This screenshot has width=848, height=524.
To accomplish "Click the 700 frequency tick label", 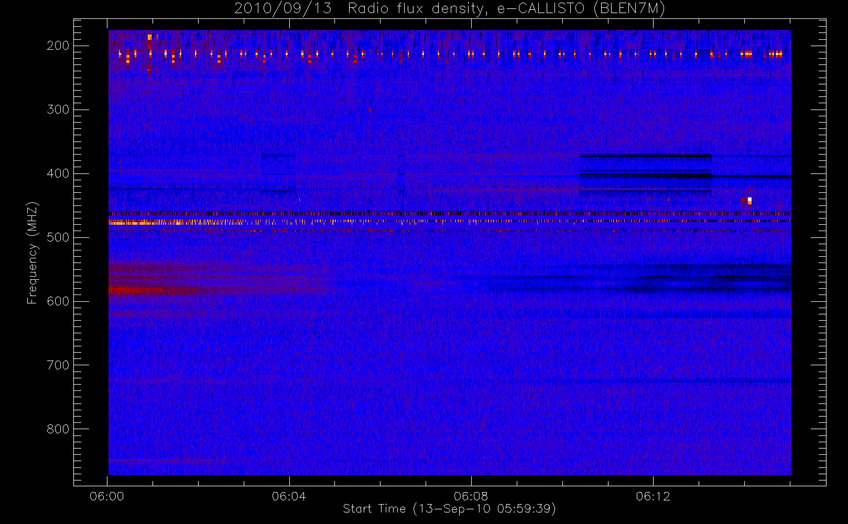I will pyautogui.click(x=58, y=365).
